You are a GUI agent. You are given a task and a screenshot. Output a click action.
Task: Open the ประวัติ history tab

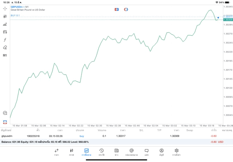pos(102,152)
